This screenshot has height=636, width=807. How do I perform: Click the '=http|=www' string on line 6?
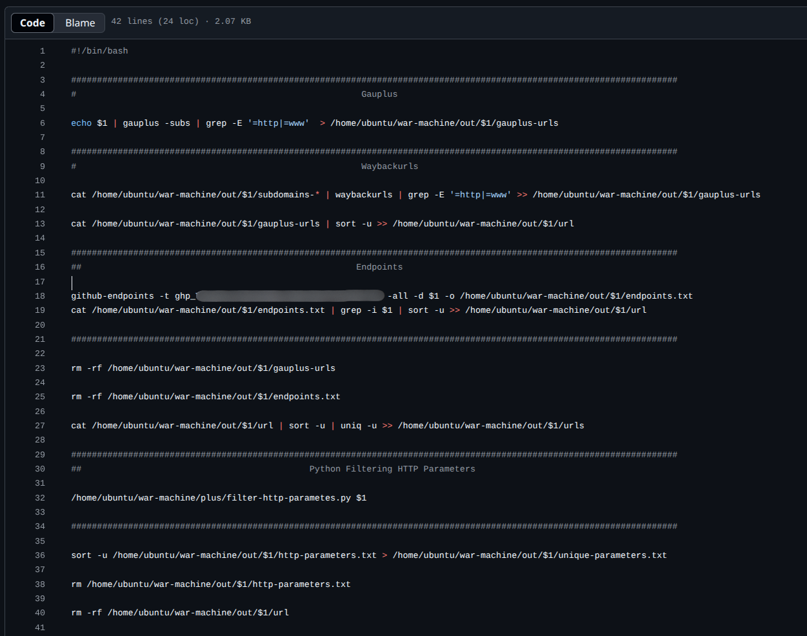(x=279, y=123)
